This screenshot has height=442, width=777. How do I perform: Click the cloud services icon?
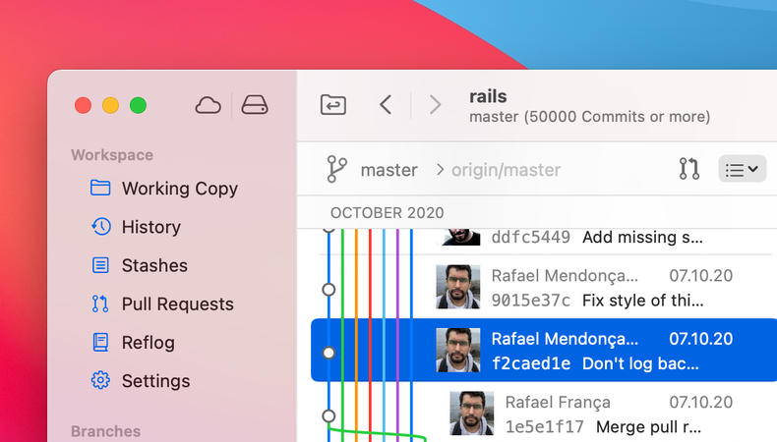pos(208,105)
